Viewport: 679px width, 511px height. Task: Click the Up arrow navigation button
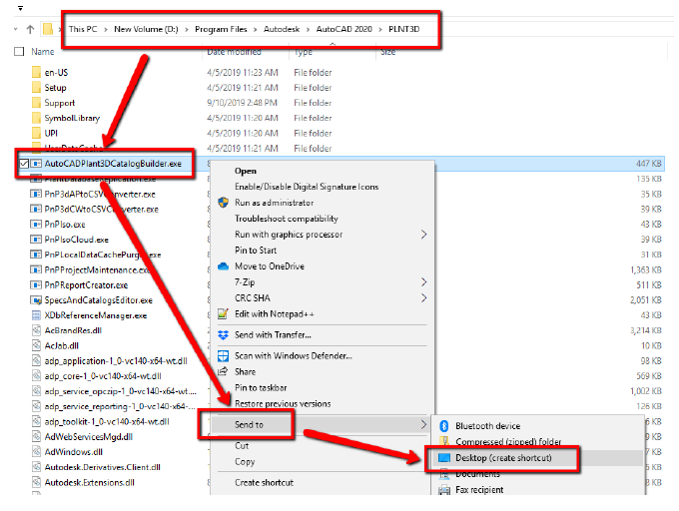coord(29,29)
